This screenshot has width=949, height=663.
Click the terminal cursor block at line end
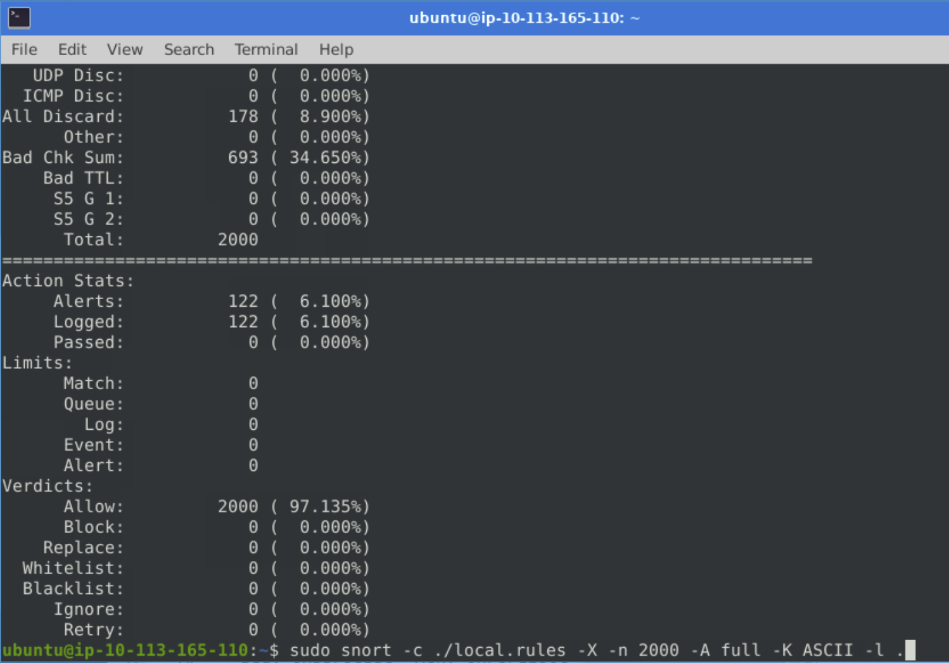pos(910,650)
